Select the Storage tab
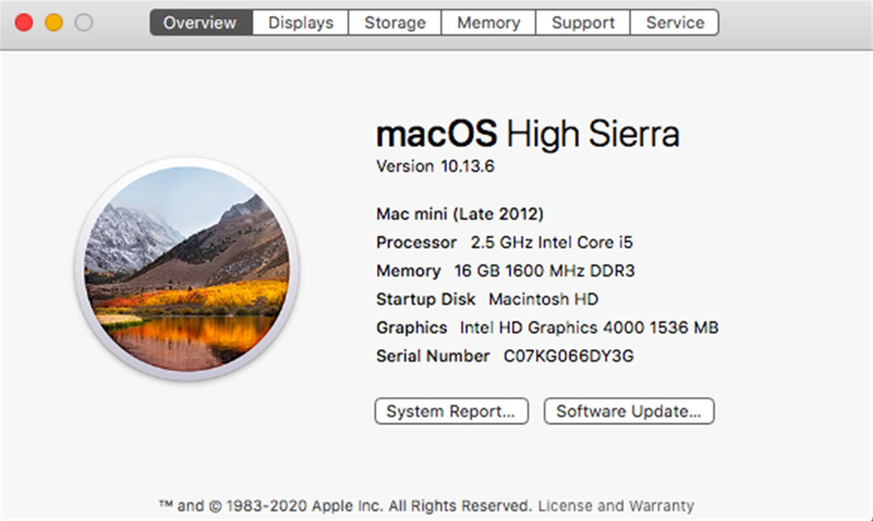 (x=395, y=22)
